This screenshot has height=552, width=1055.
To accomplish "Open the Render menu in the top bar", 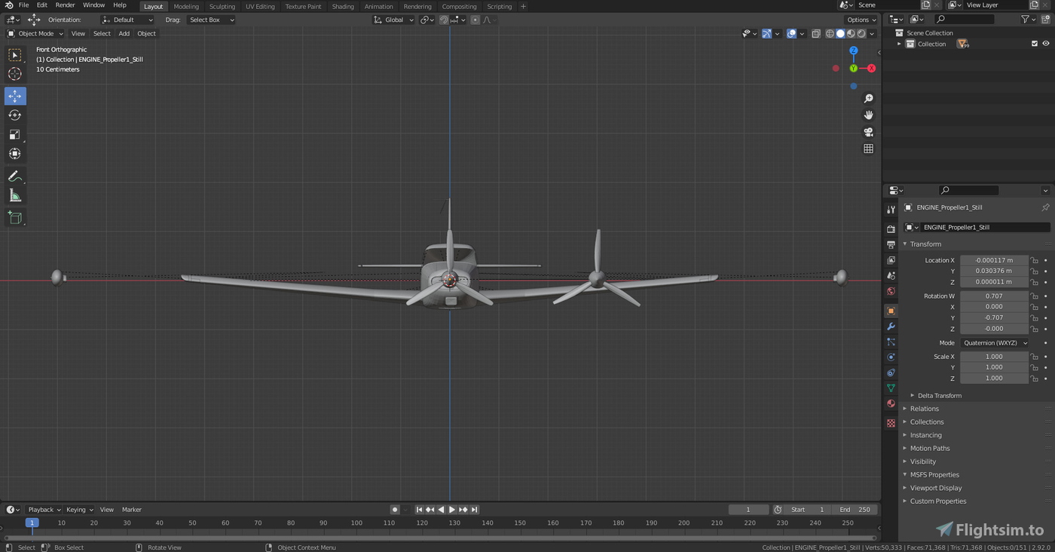I will 65,5.
